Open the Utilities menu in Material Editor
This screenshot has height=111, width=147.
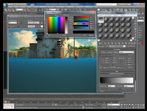click(122, 15)
